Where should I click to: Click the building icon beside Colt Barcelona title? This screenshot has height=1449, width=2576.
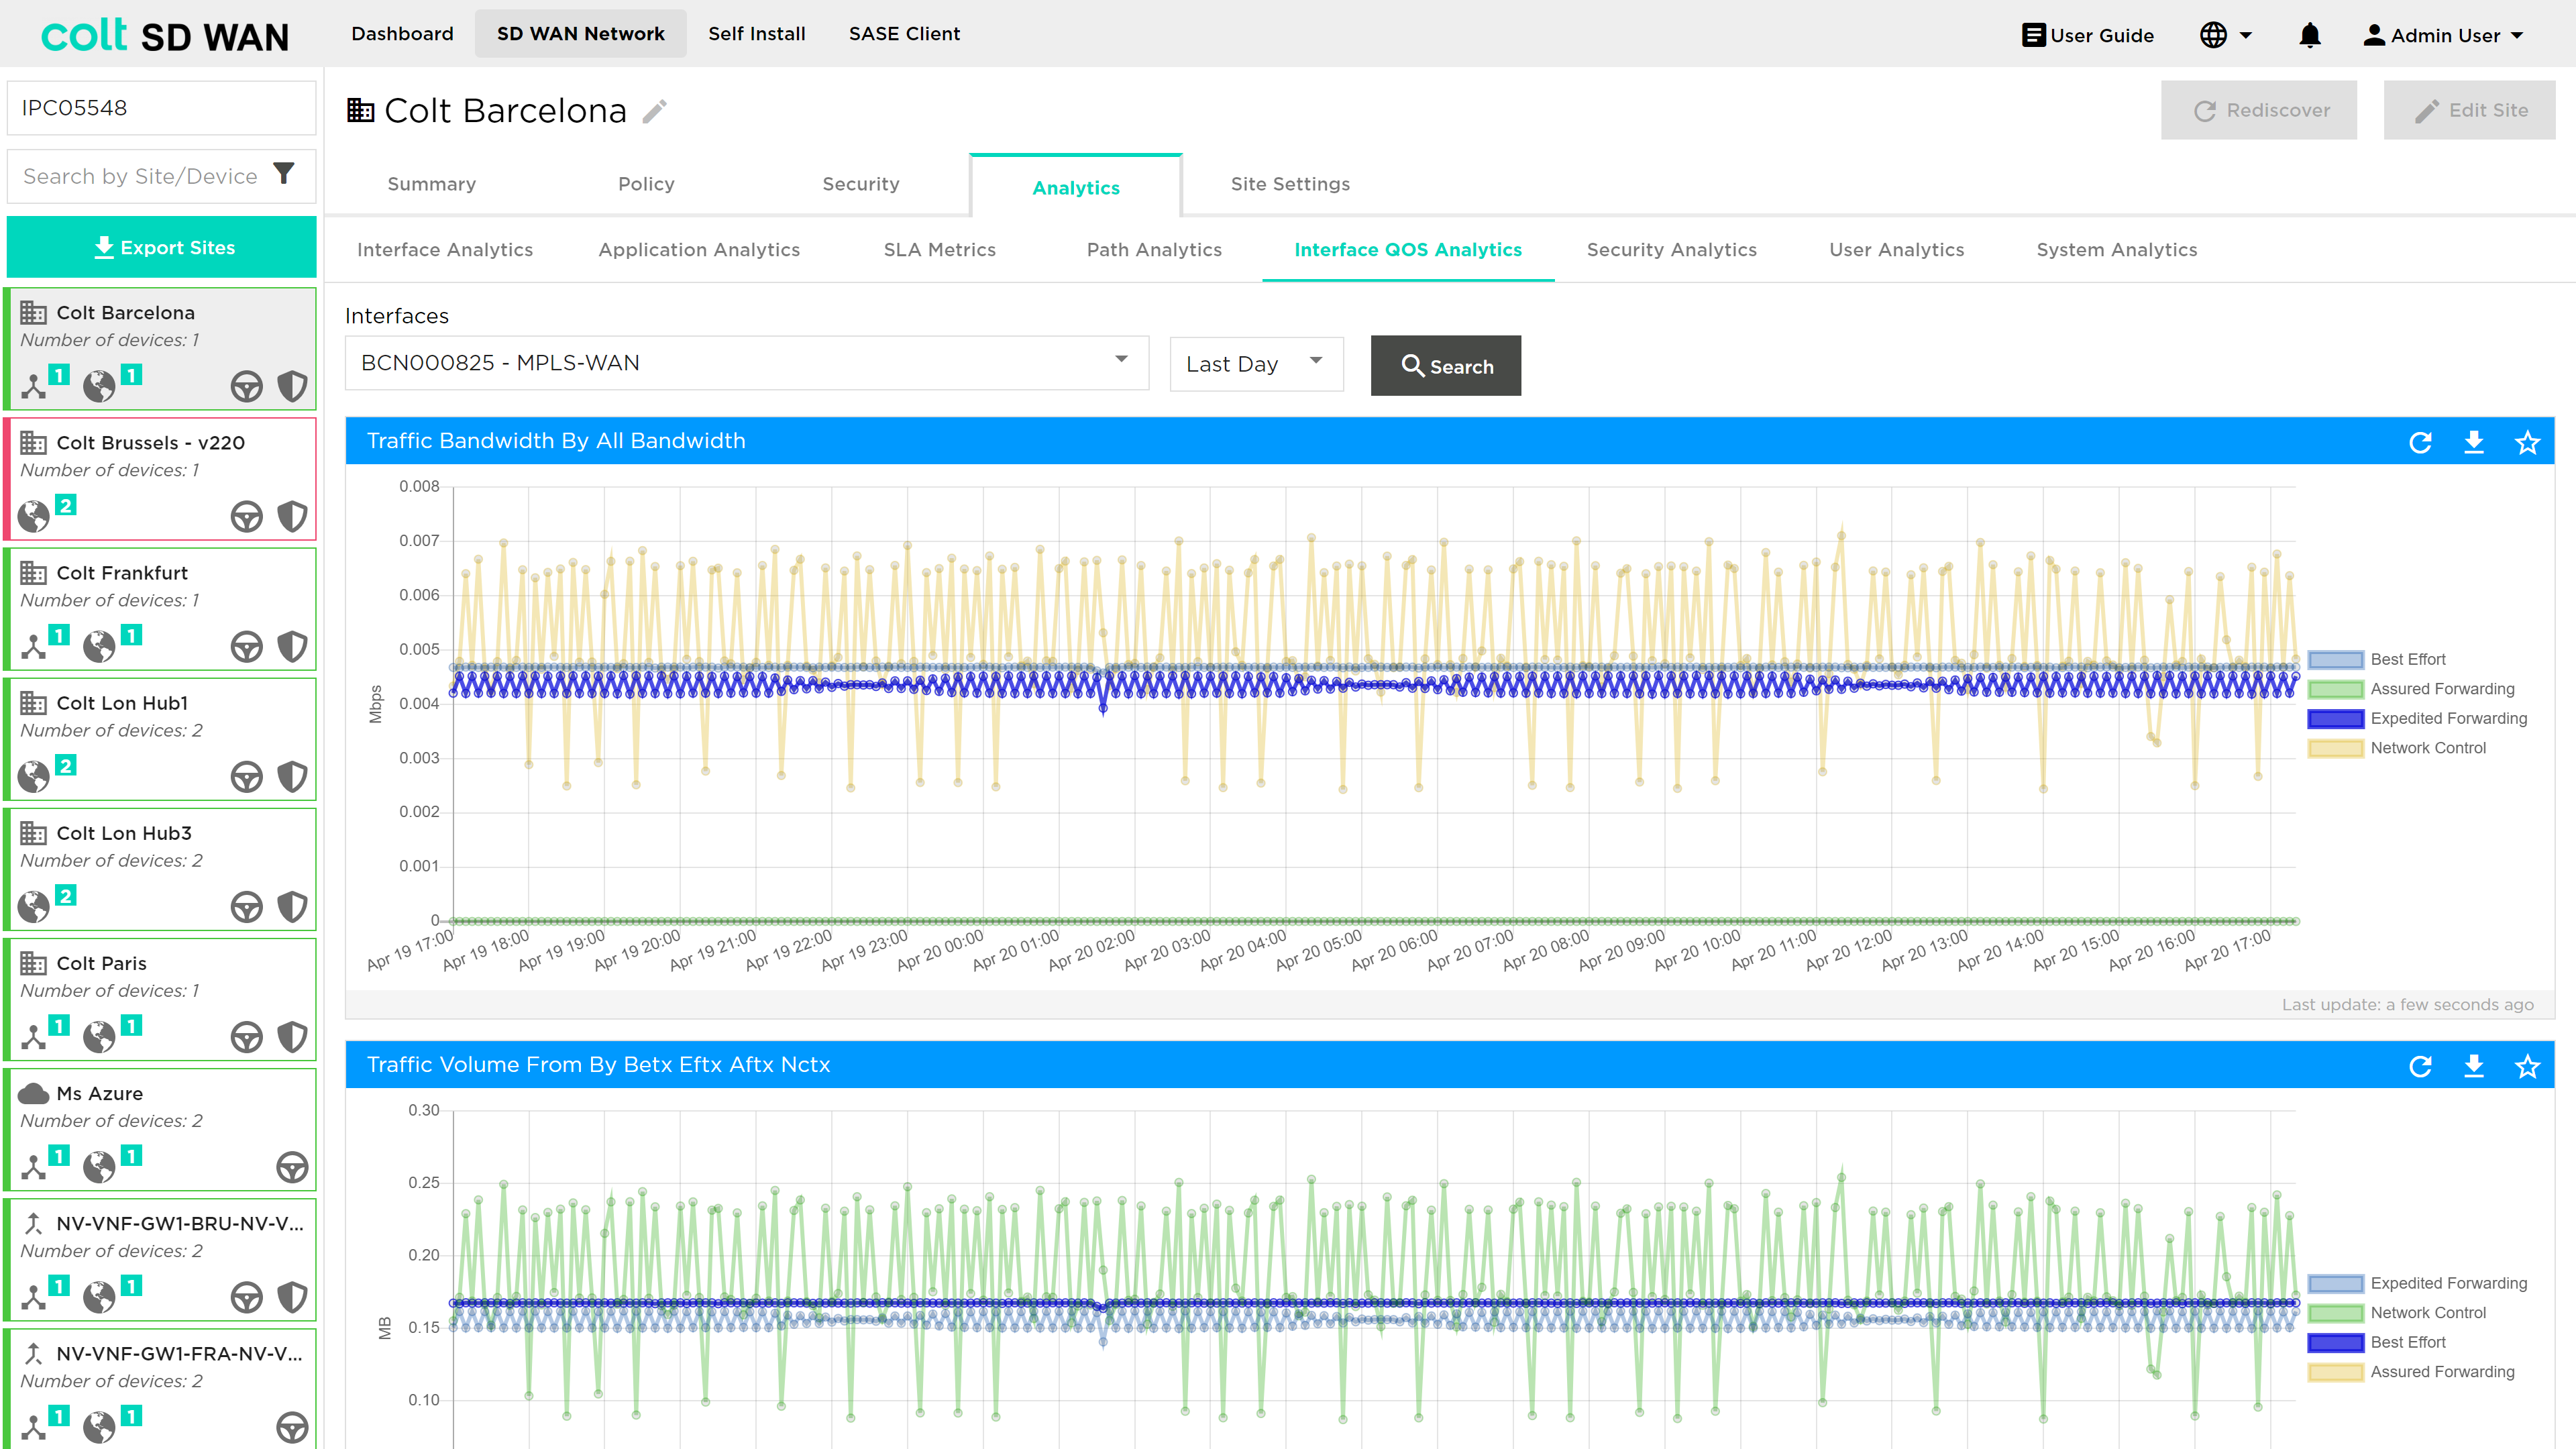tap(360, 110)
